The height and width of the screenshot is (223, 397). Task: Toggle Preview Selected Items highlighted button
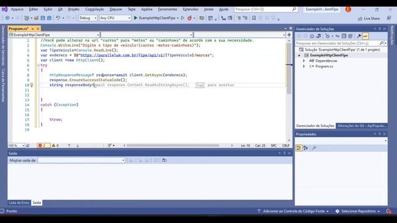pos(365,36)
